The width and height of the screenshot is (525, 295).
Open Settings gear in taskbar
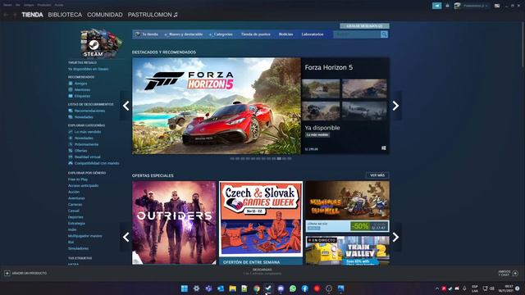[196, 288]
